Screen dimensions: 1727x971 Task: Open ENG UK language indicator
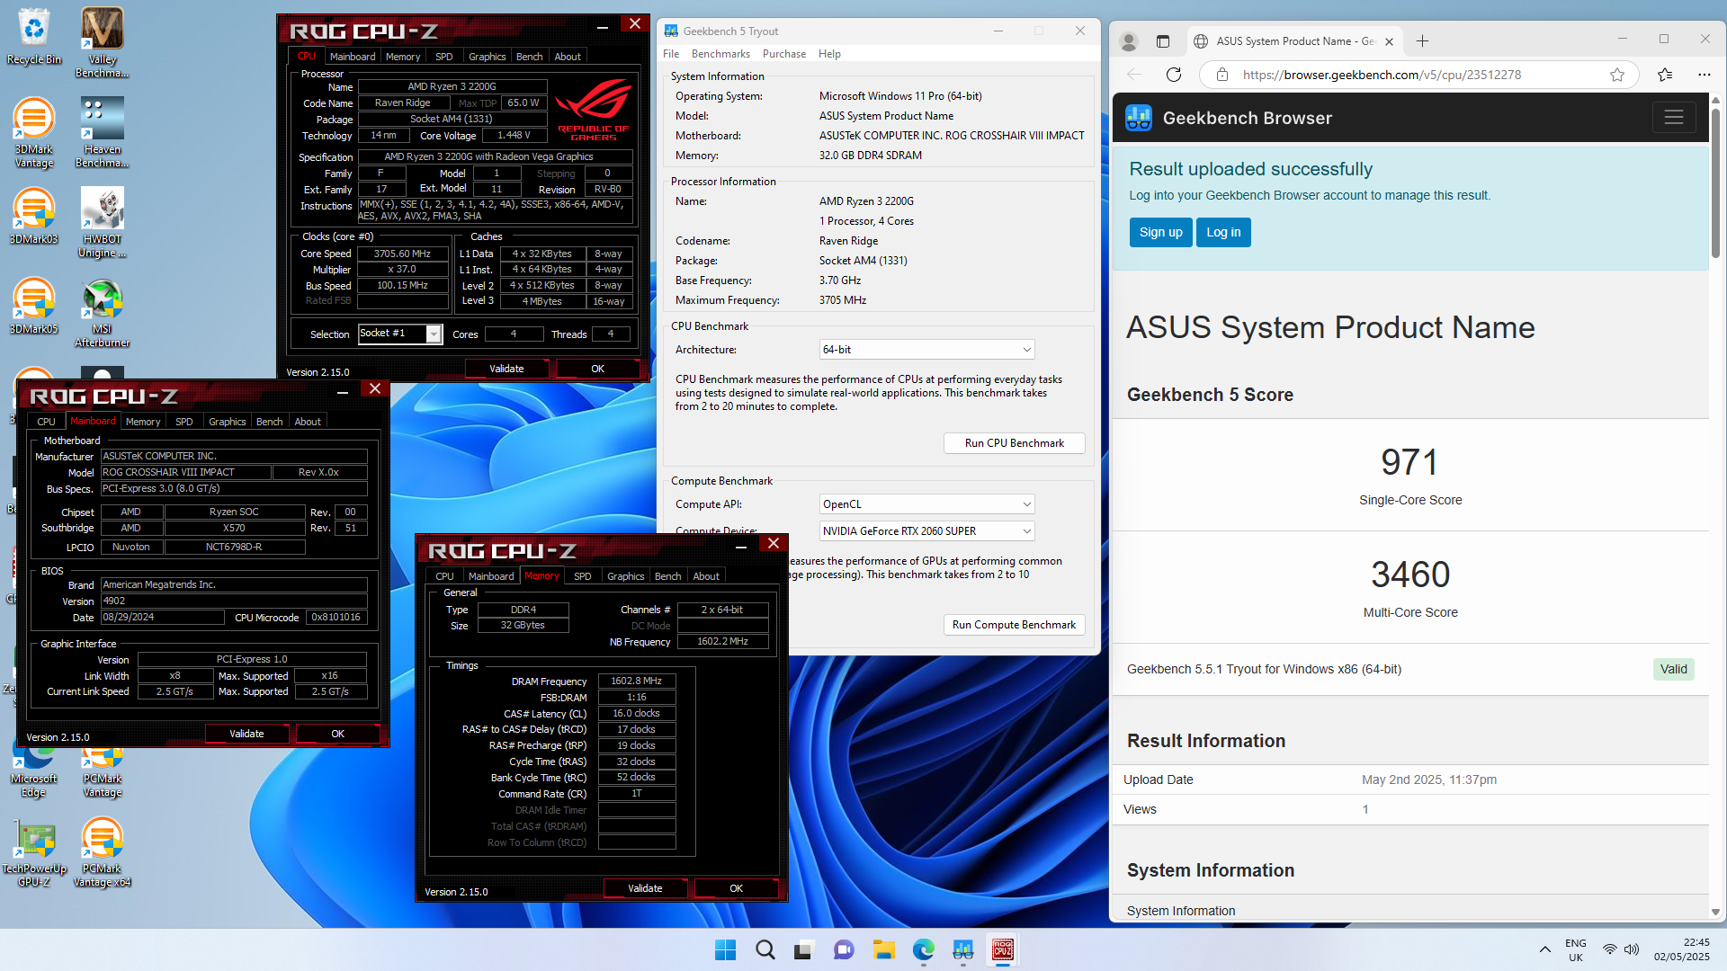[x=1575, y=949]
